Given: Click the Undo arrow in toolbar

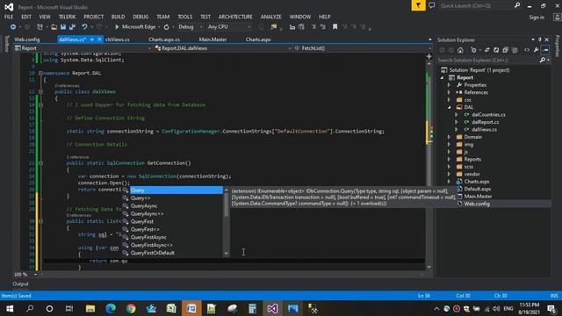Looking at the screenshot, I should [x=84, y=27].
